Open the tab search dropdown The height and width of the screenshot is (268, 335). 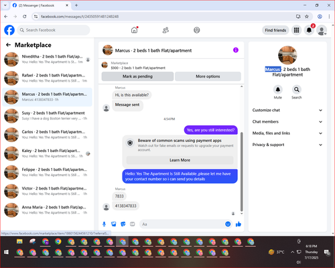pos(5,5)
